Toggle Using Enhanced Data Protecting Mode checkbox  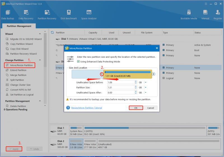point(78,62)
